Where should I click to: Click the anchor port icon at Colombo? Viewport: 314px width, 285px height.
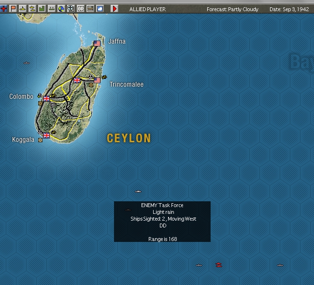point(40,95)
